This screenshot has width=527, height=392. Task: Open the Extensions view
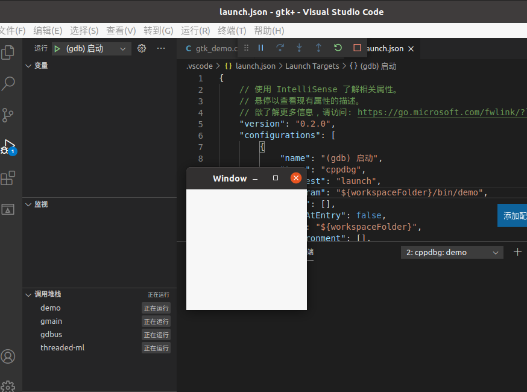(8, 178)
